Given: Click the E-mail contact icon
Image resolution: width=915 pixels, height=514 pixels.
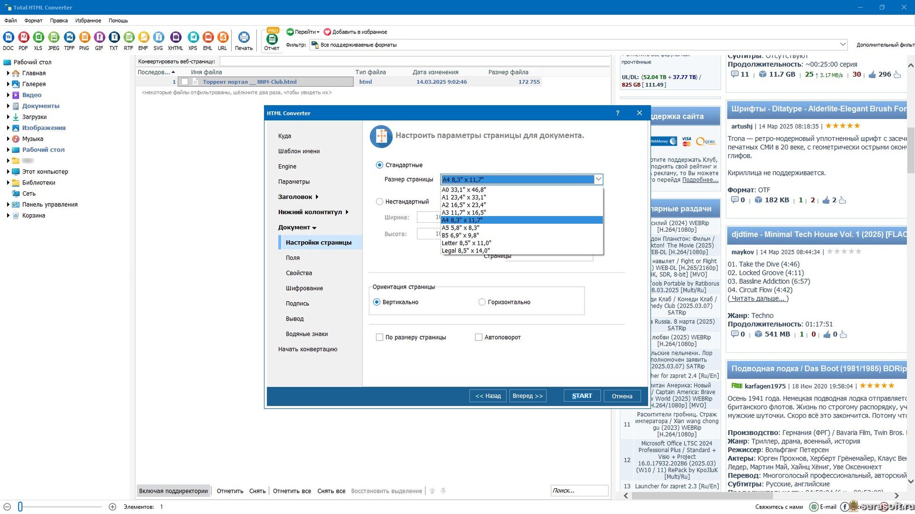Looking at the screenshot, I should (x=814, y=507).
